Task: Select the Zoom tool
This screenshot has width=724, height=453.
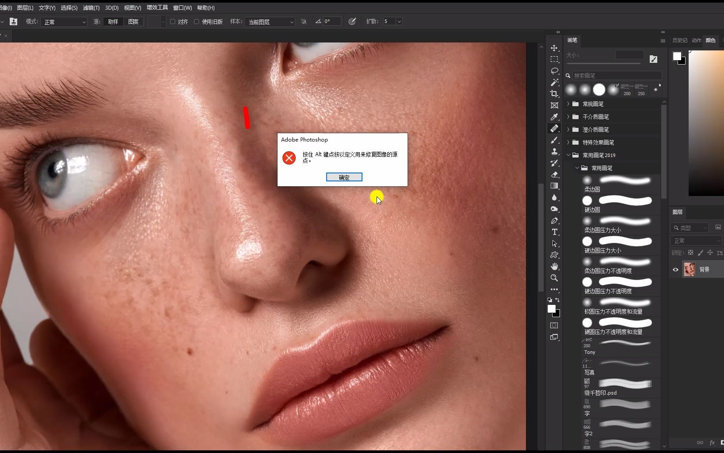Action: (554, 278)
